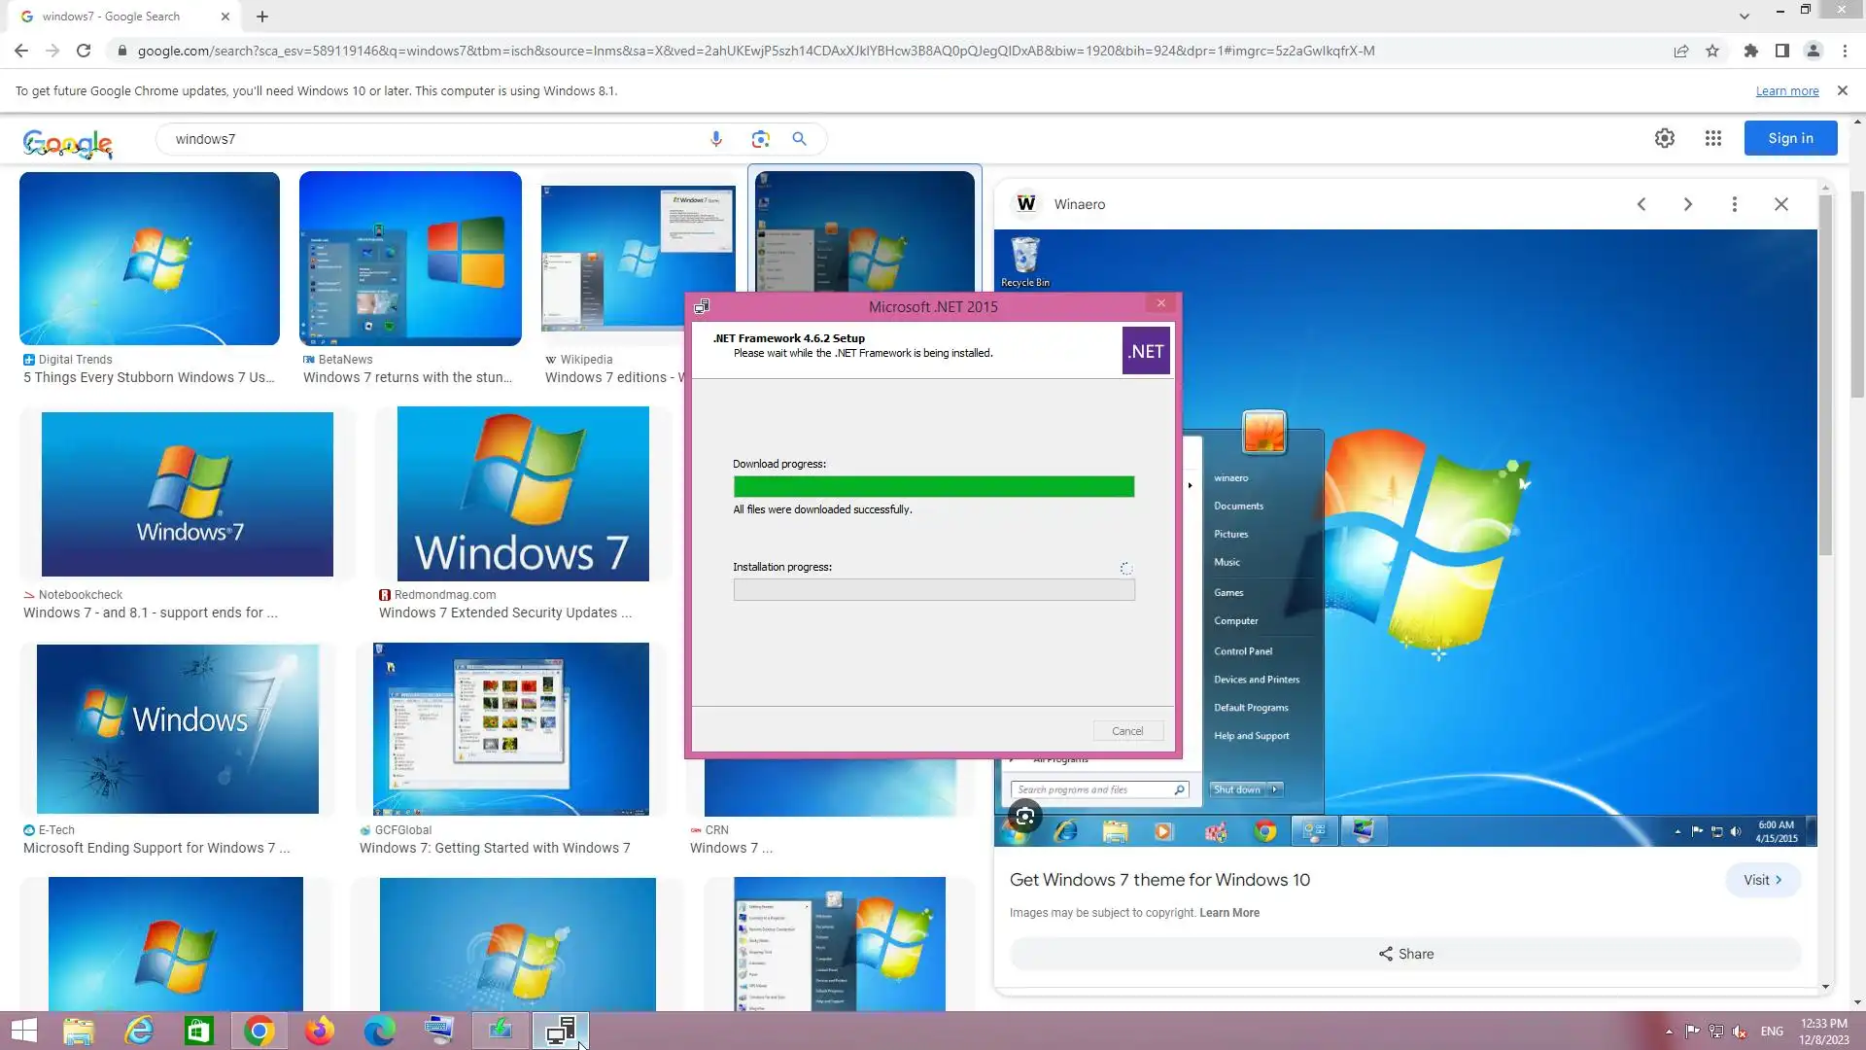Screen dimensions: 1866x1050
Task: Show next image in preview panel
Action: pos(1688,204)
